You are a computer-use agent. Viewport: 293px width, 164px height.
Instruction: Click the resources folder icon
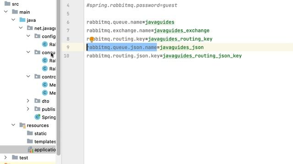tap(22, 125)
